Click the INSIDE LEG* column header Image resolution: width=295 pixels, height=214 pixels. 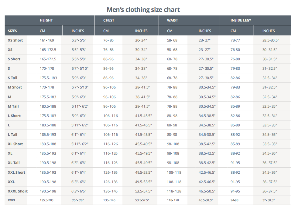click(241, 20)
